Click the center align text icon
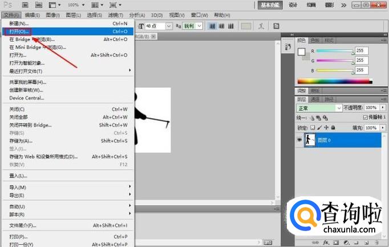This screenshot has width=389, height=247. (221, 26)
